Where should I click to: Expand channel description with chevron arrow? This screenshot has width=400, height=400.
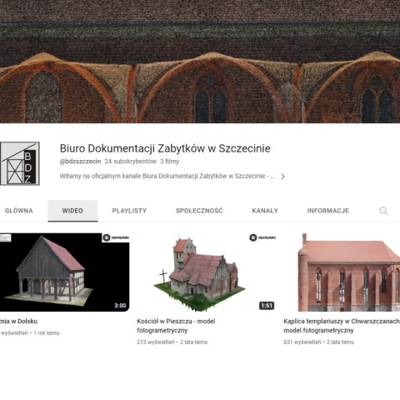(282, 177)
